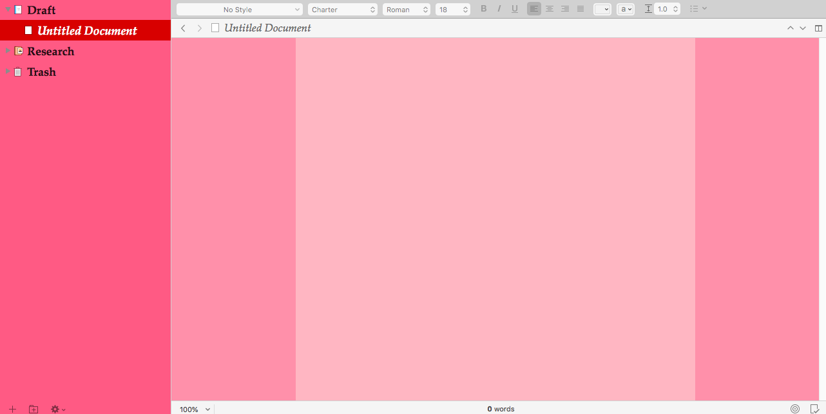The width and height of the screenshot is (826, 414).
Task: Open the Charter font family dropdown
Action: click(343, 9)
